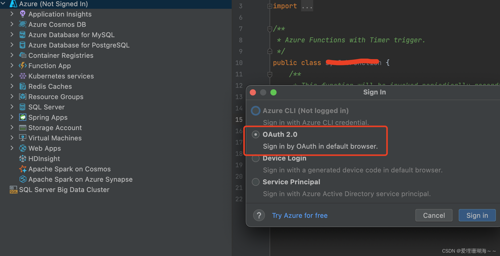Click the Azure root node icon
The height and width of the screenshot is (256, 500).
(x=13, y=4)
